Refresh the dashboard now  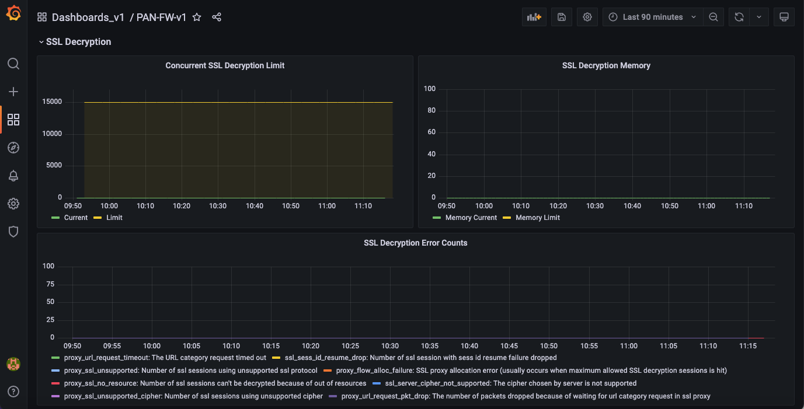point(739,17)
